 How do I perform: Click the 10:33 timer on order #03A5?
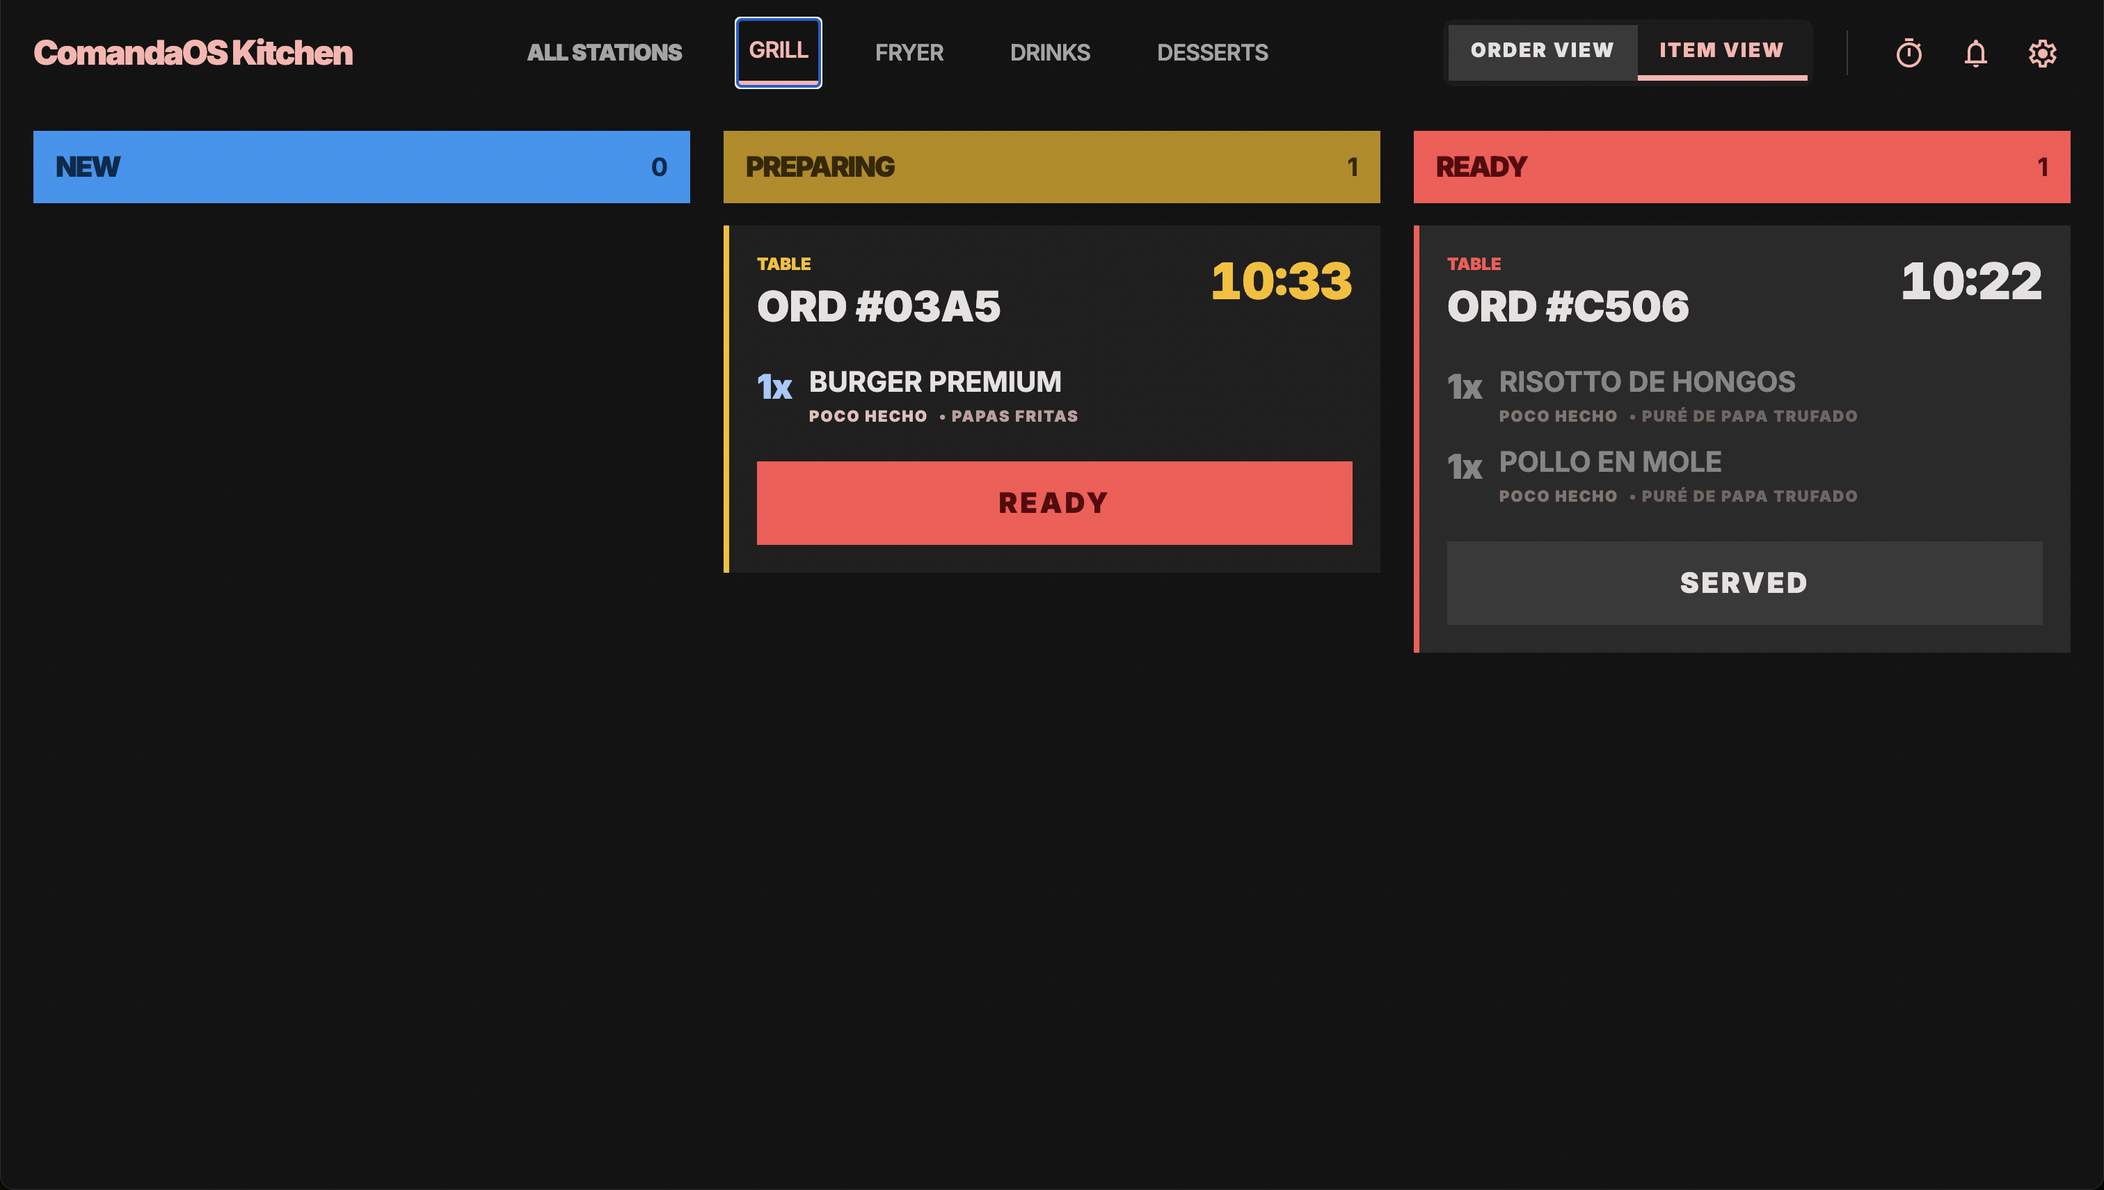[x=1280, y=281]
